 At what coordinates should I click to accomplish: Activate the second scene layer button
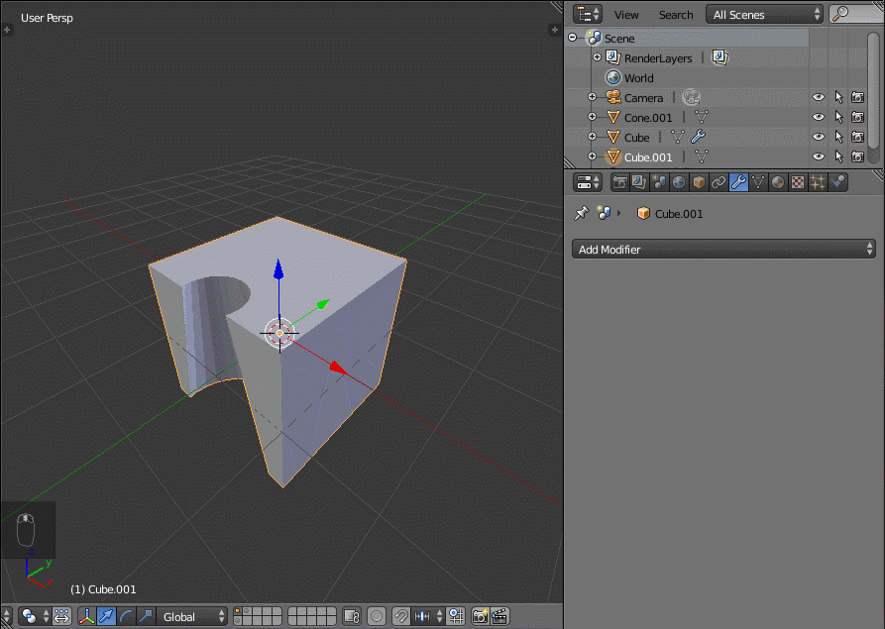coord(247,611)
